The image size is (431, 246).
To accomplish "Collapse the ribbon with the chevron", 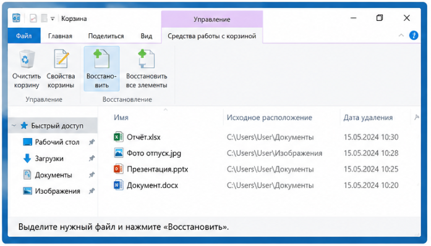I will [x=401, y=35].
